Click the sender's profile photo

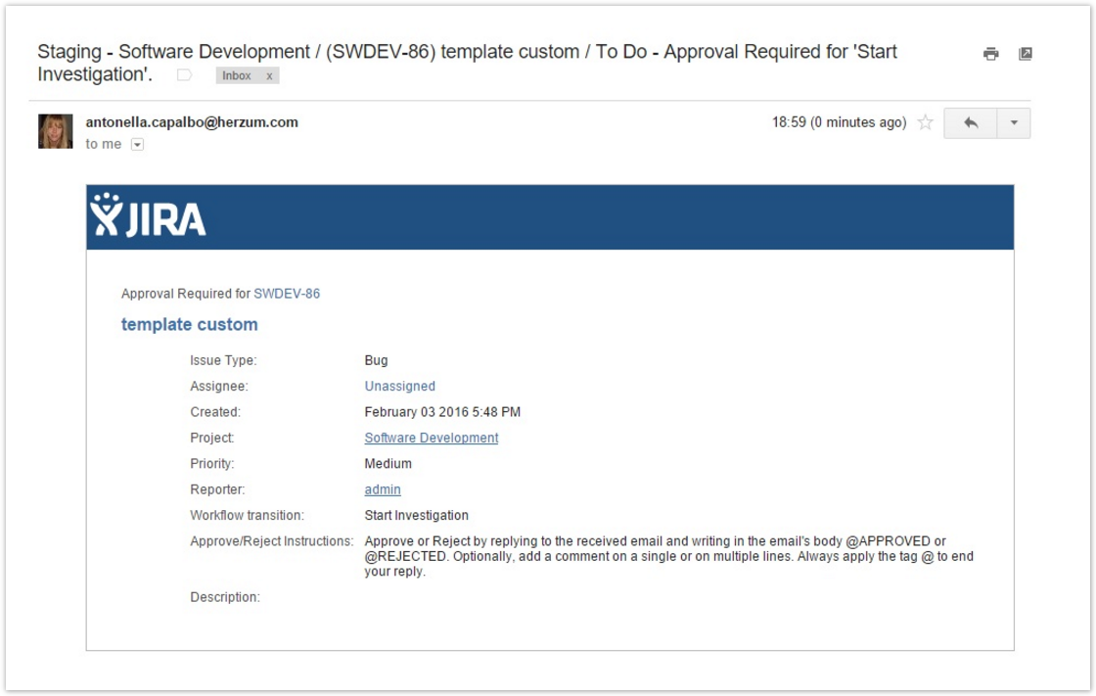[x=56, y=131]
